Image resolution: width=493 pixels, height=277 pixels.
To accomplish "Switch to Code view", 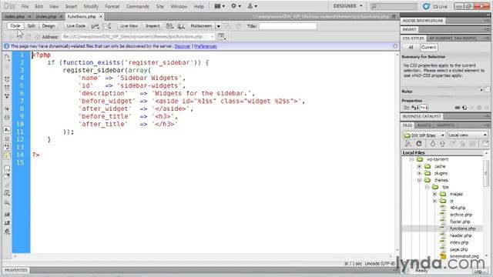I will 15,26.
